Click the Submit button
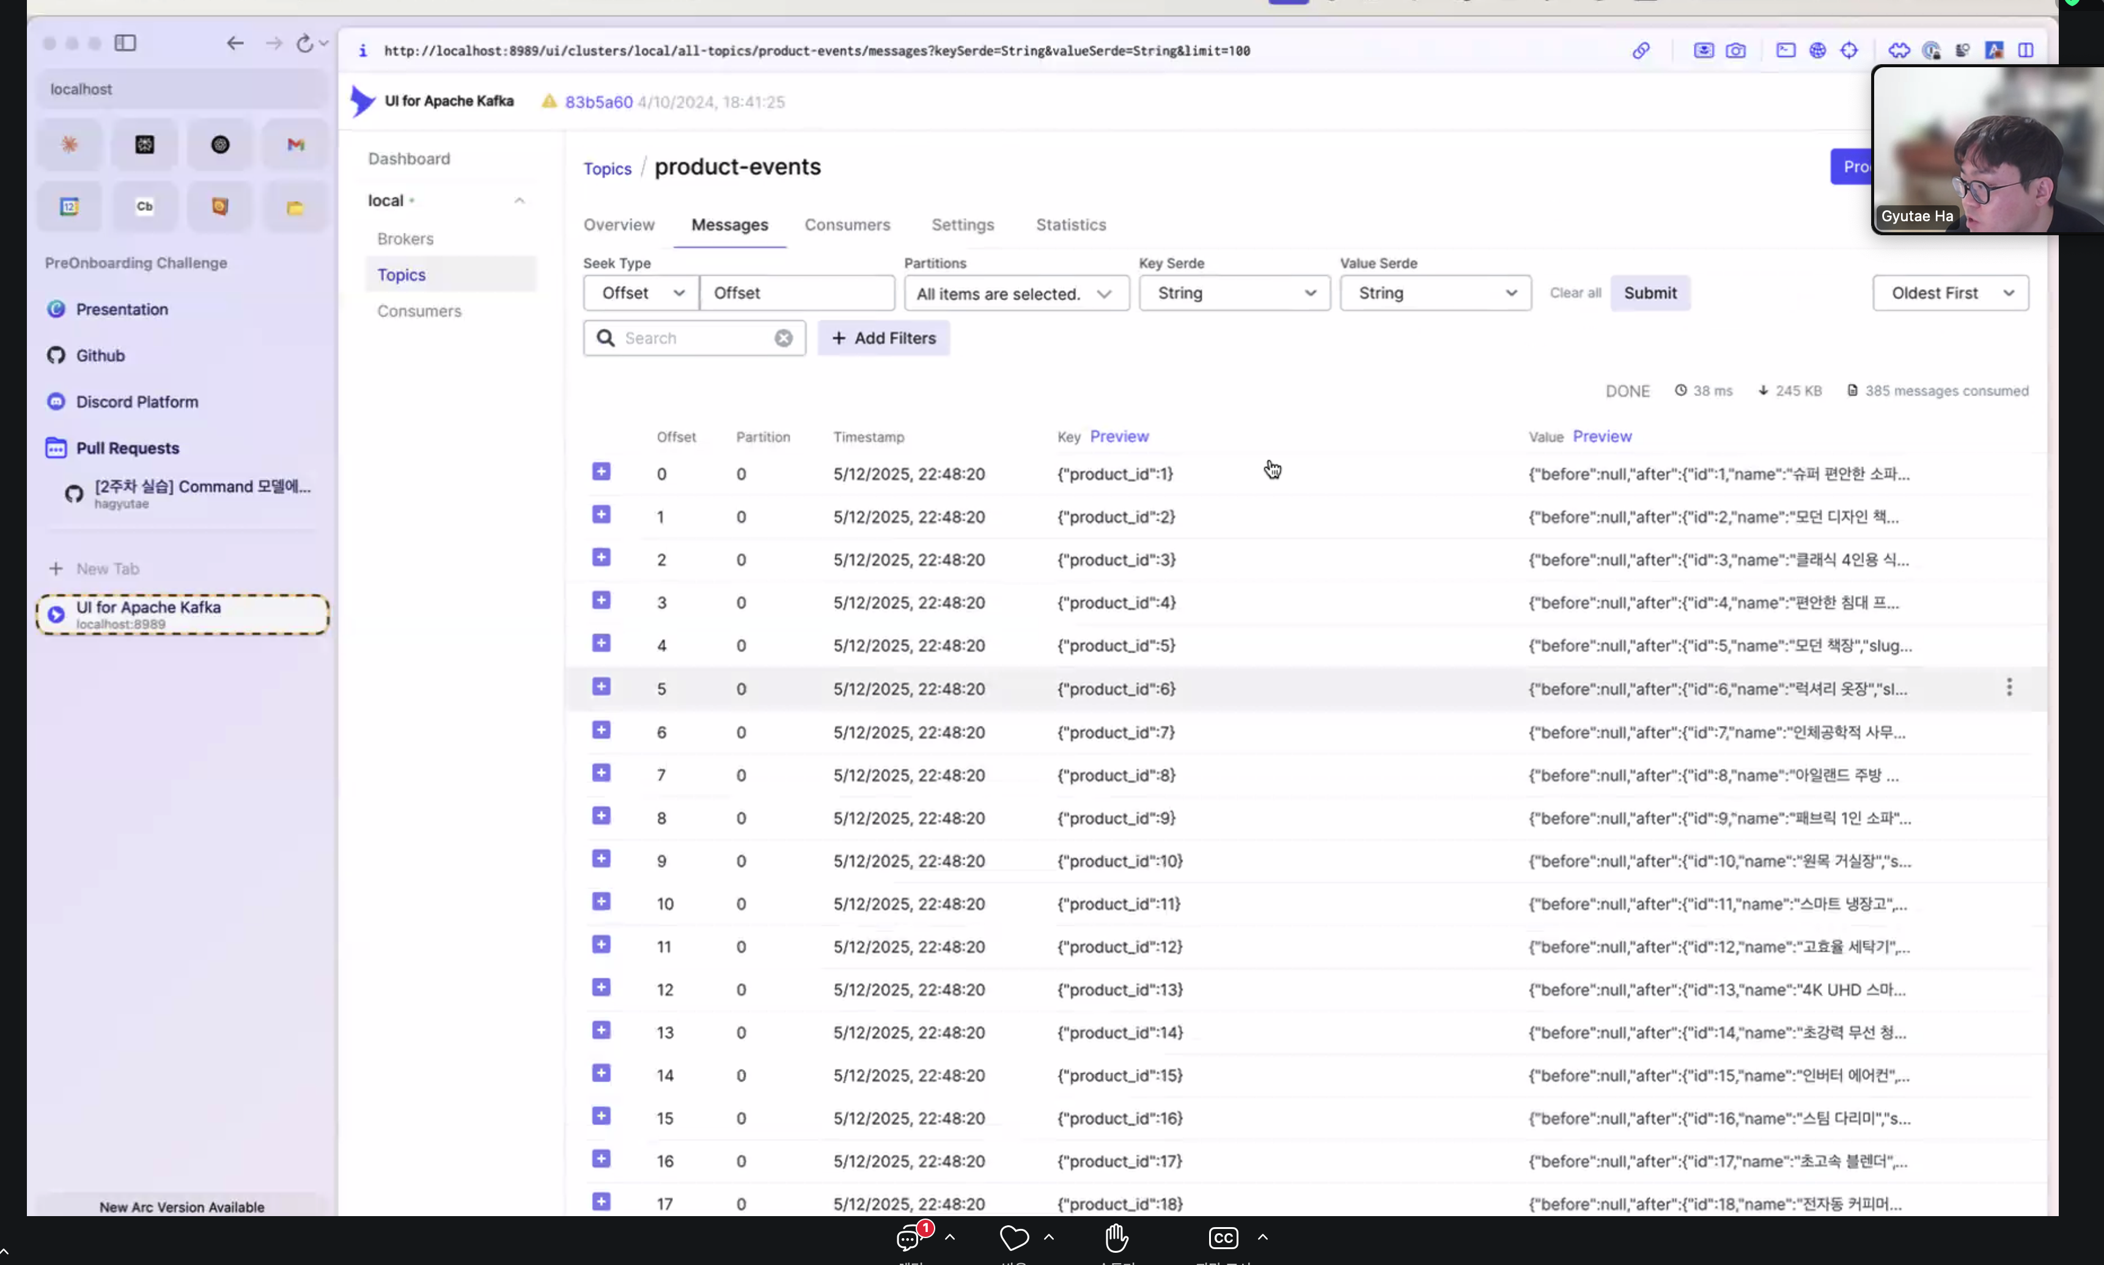Screen dimensions: 2104x1265 1649,293
